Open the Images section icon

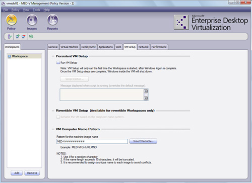32,20
